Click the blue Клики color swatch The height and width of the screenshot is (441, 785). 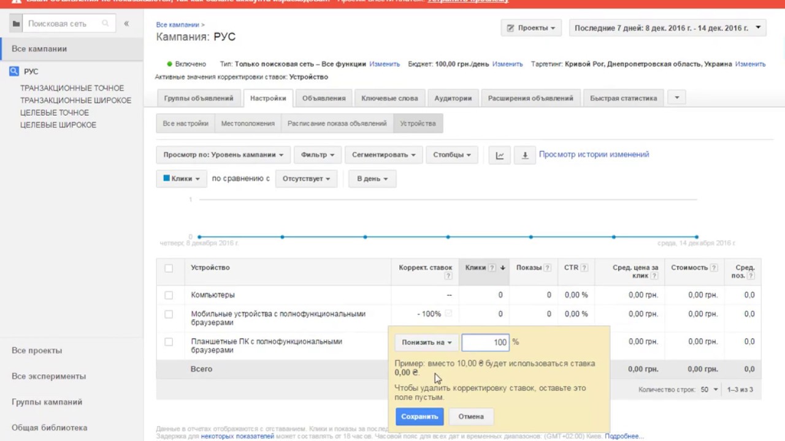166,178
